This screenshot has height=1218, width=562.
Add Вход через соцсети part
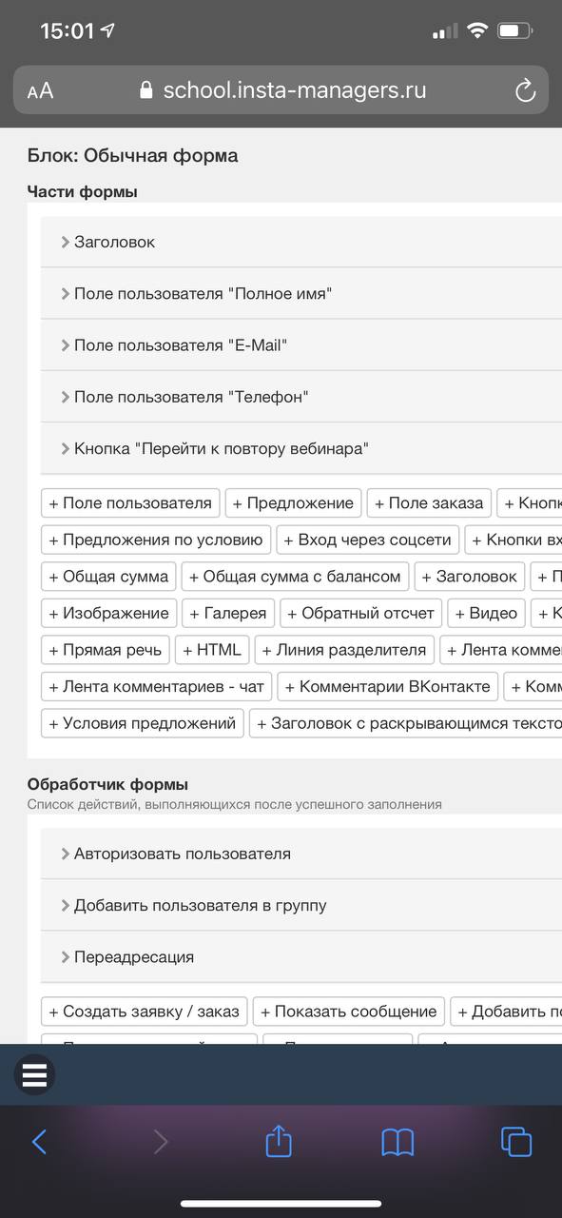[x=368, y=540]
